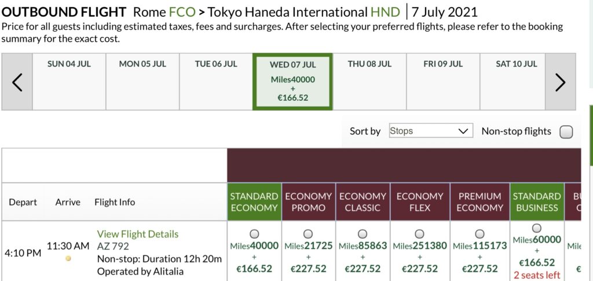Pick the SAT 10 JUL date tab
Image resolution: width=593 pixels, height=281 pixels.
pos(516,82)
